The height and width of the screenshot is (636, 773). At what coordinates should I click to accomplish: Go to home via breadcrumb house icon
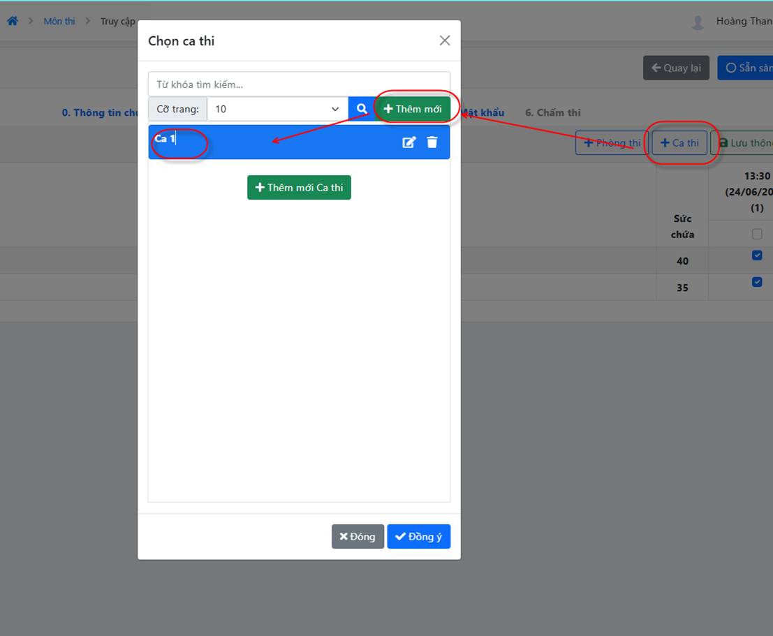pos(13,21)
